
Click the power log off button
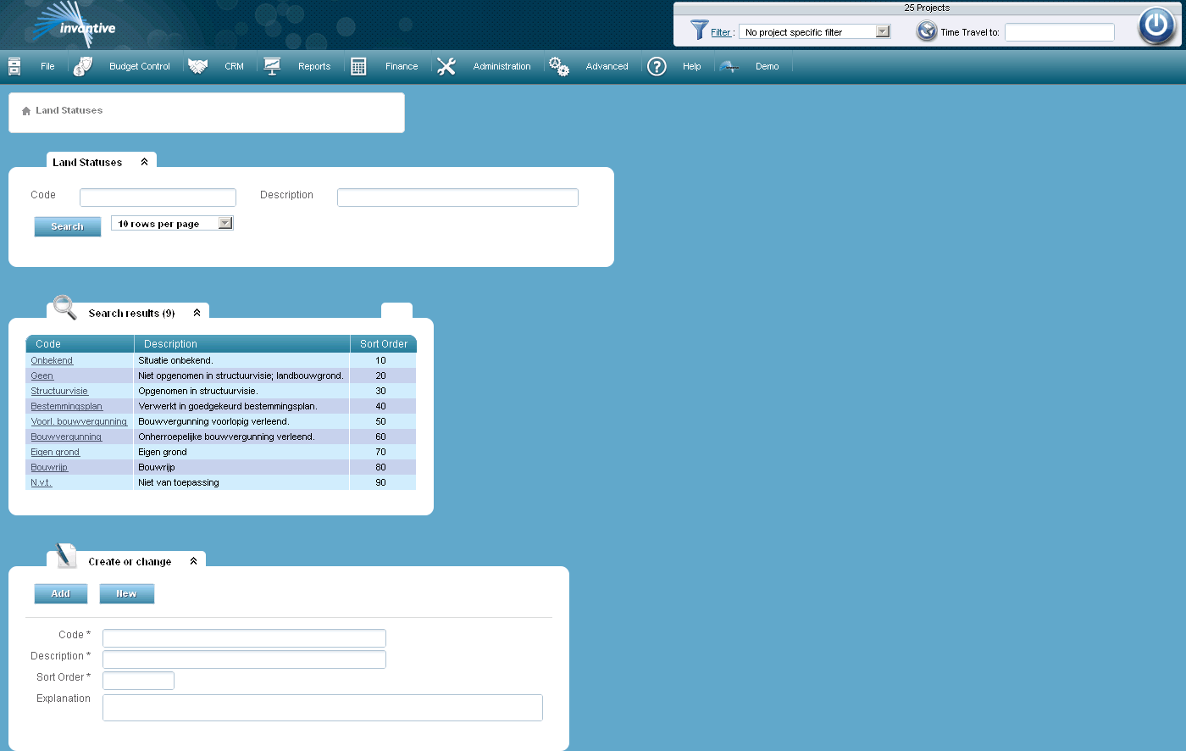tap(1156, 25)
